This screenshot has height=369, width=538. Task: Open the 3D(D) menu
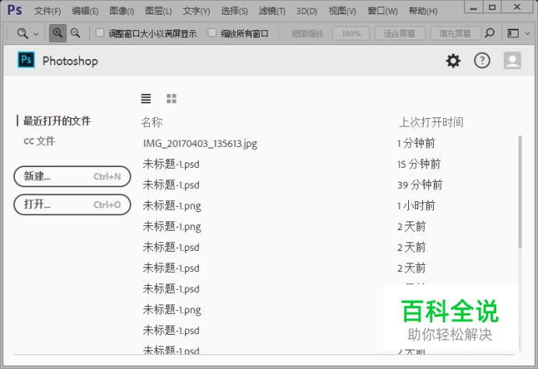307,11
